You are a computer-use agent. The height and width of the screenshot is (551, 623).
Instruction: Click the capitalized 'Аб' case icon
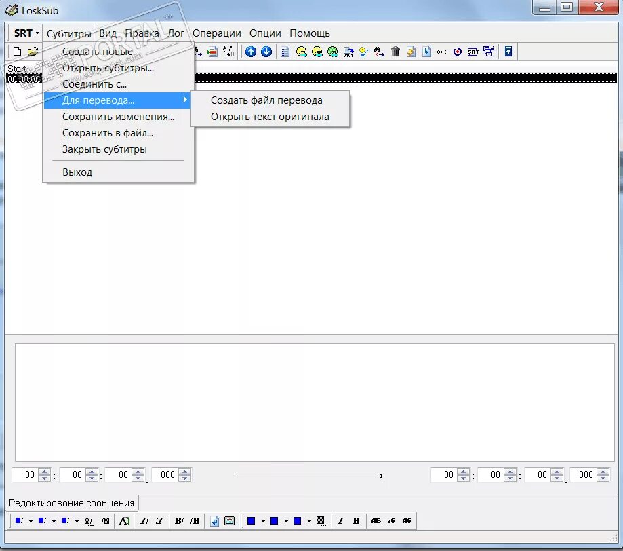[407, 520]
